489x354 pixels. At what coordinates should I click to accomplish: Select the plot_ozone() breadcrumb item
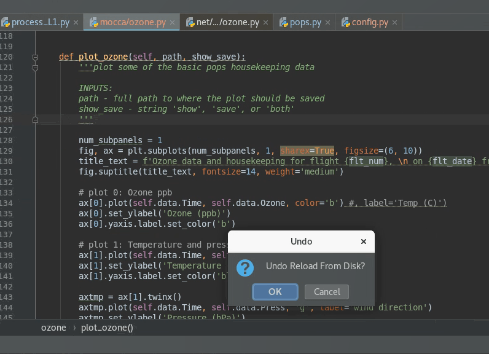point(107,328)
